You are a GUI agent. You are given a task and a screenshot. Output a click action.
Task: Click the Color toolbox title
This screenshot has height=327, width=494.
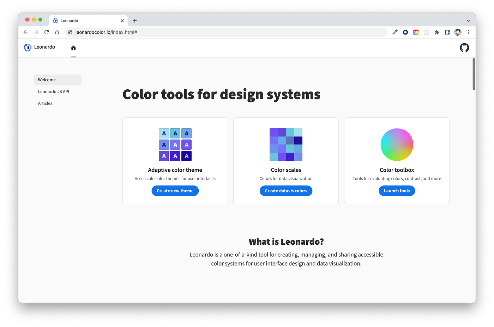point(397,170)
